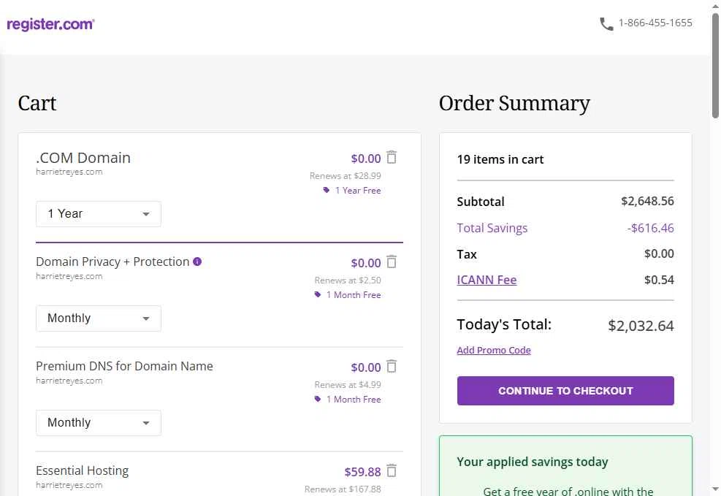
Task: Click Today's Total amount $2,032.64
Action: pyautogui.click(x=641, y=326)
